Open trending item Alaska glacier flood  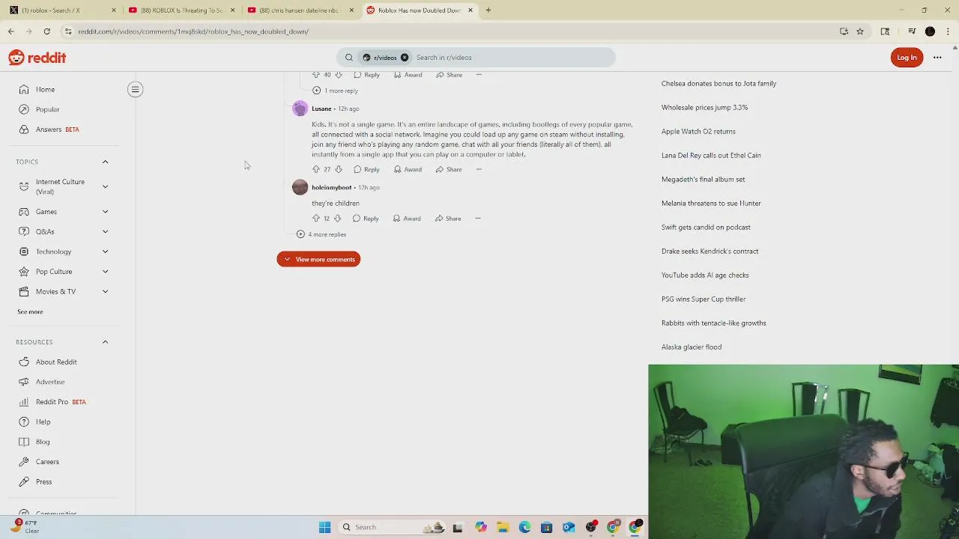(692, 347)
